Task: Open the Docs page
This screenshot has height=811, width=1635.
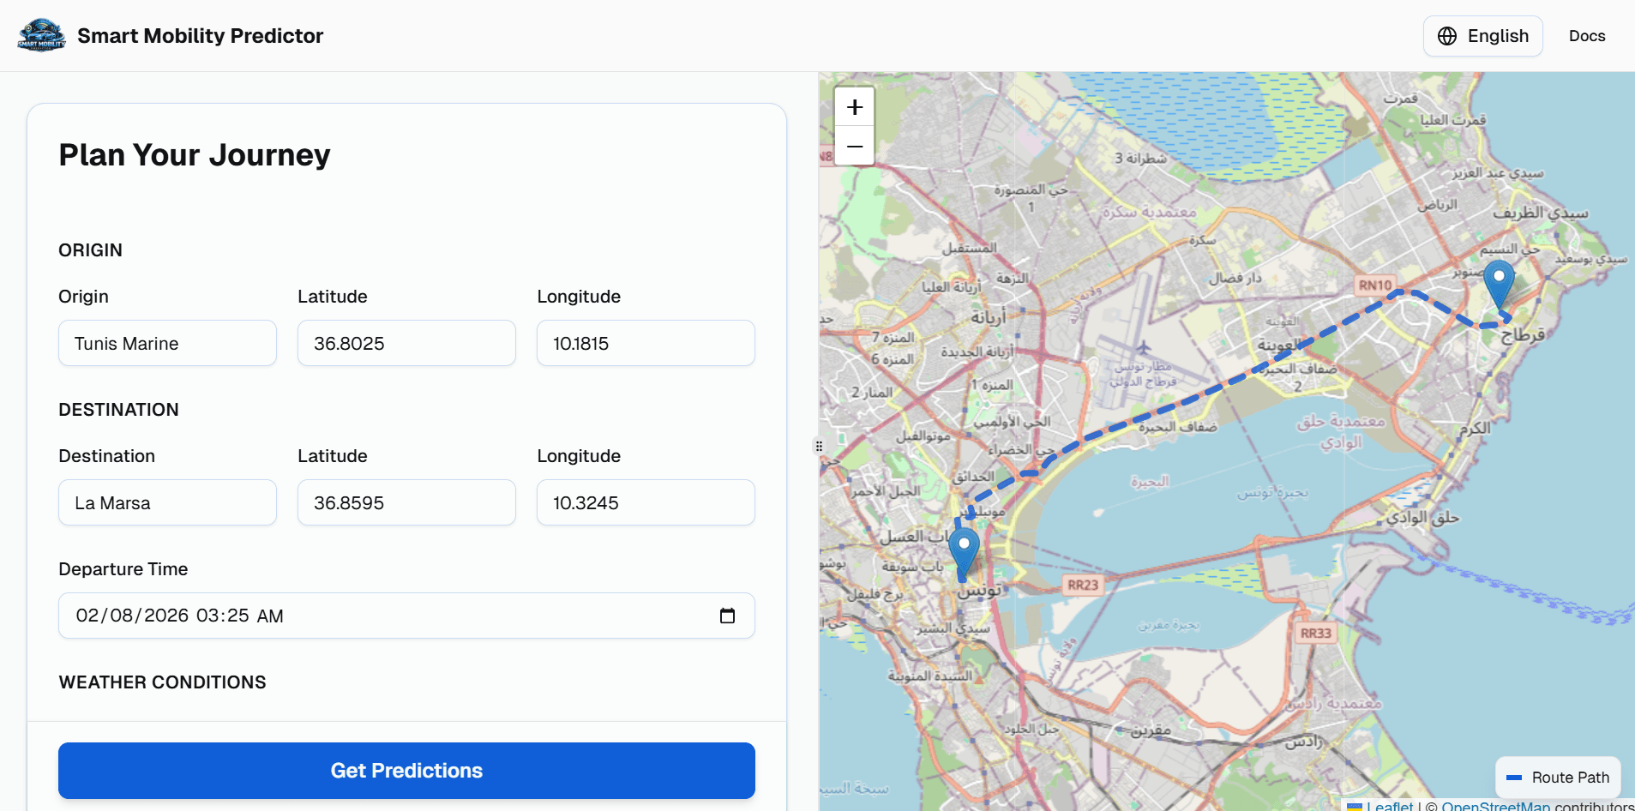Action: [1586, 35]
